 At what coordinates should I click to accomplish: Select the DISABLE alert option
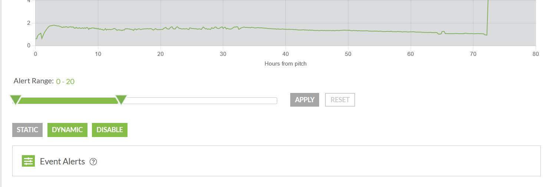tap(110, 130)
